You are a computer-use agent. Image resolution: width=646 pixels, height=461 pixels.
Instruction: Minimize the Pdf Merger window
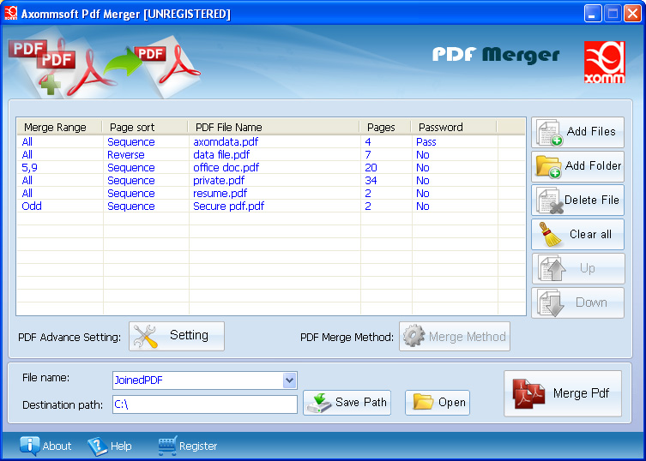(x=592, y=14)
